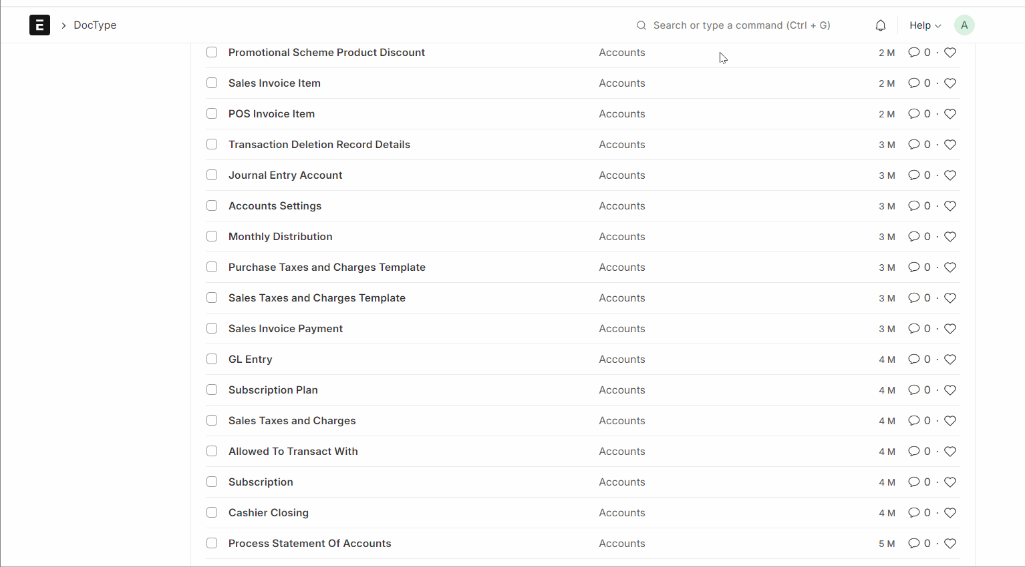Favorite the Cashier Closing doctype
Image resolution: width=1025 pixels, height=567 pixels.
[x=950, y=513]
